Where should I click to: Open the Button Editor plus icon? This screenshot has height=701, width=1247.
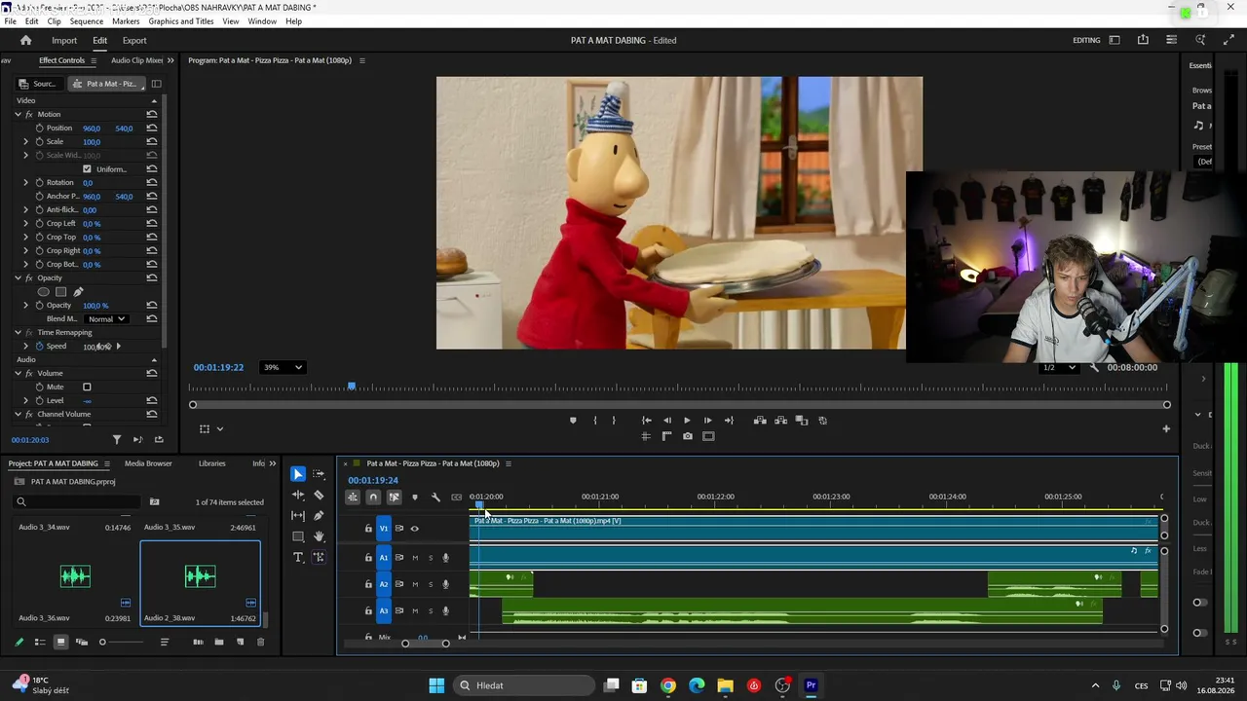[x=1166, y=428]
